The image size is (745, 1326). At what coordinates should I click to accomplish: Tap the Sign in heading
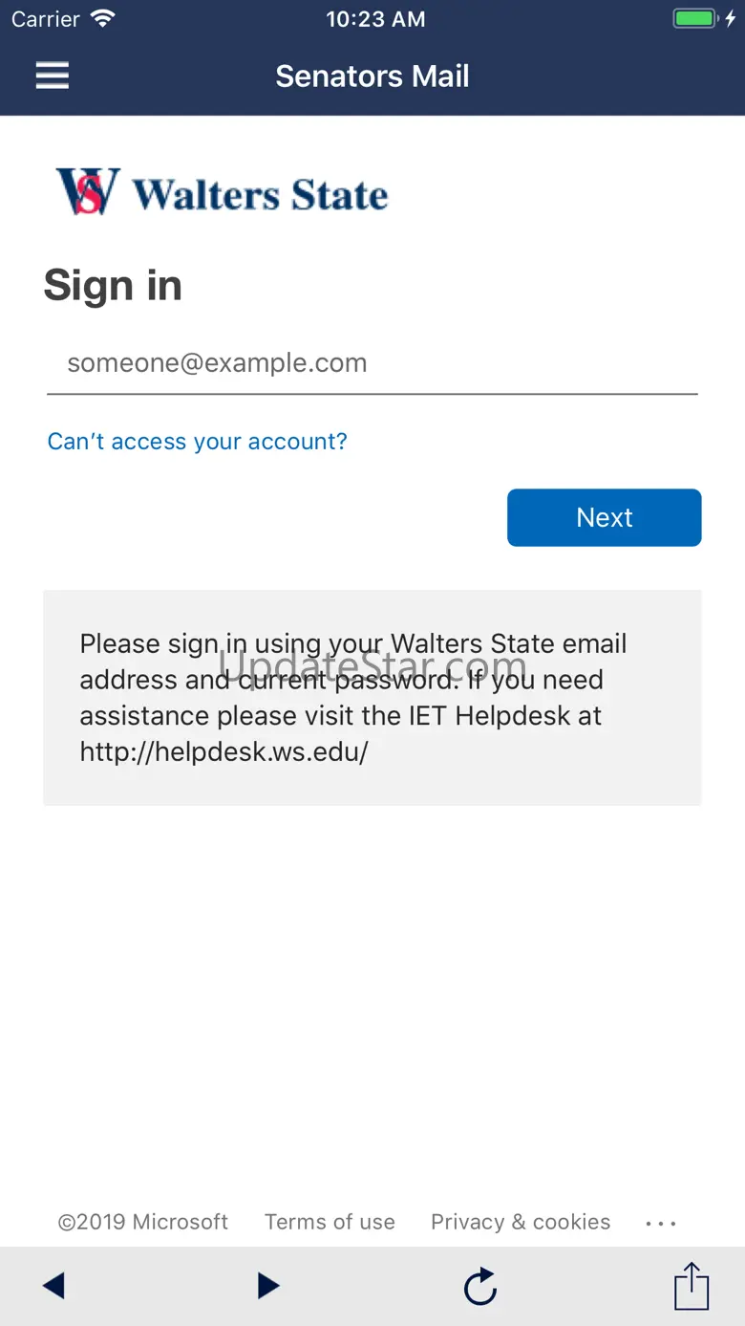click(x=113, y=285)
